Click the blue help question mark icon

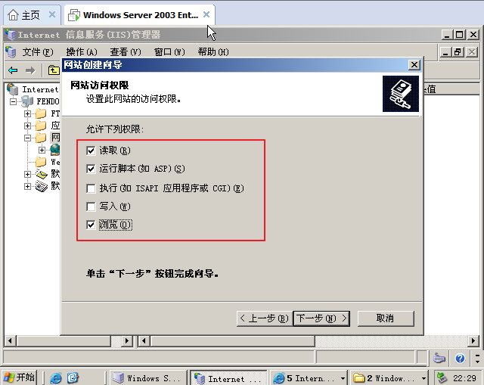coord(460,358)
